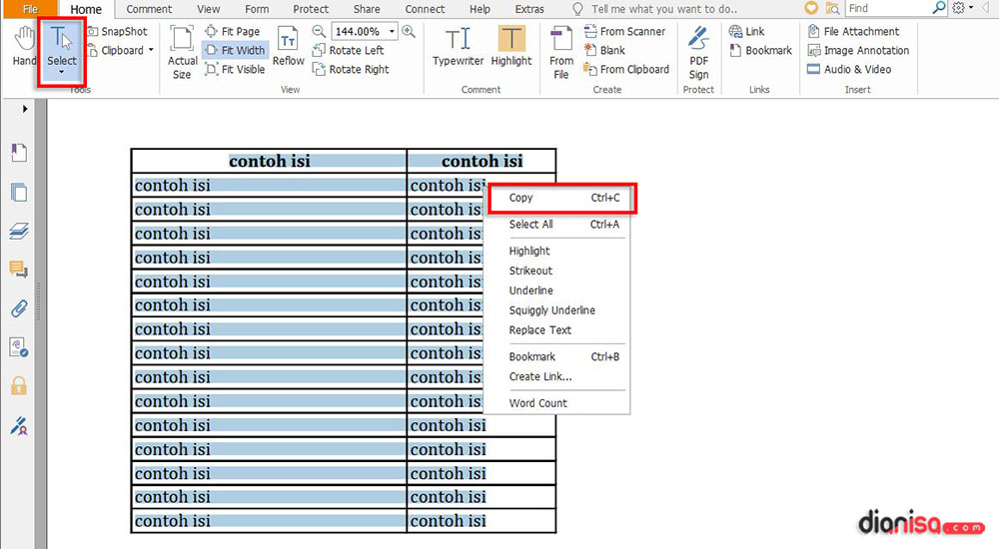Screen dimensions: 999x549
Task: Switch to the Comment tab
Action: click(x=149, y=9)
